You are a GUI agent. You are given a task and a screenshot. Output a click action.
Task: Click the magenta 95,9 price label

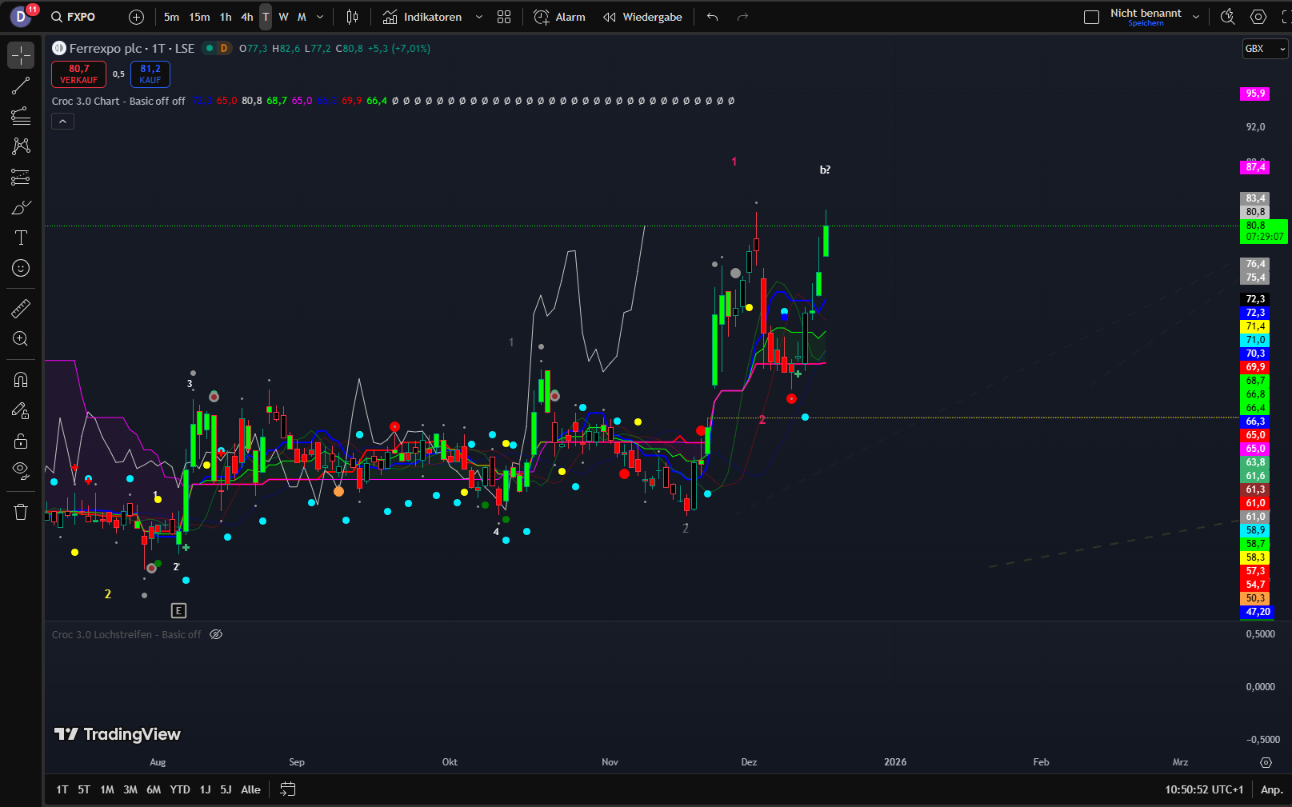(1254, 94)
